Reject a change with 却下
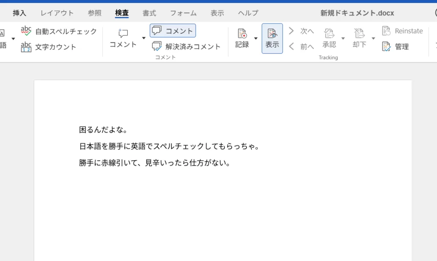The height and width of the screenshot is (261, 437). [358, 38]
